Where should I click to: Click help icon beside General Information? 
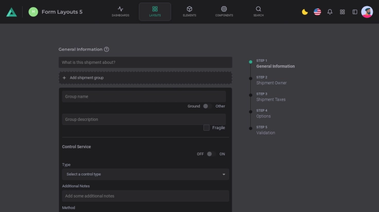(x=107, y=49)
